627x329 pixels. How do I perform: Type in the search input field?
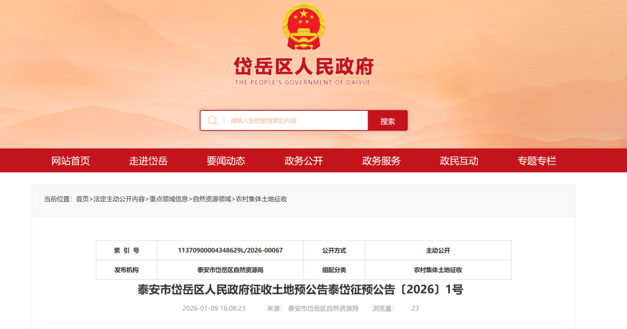point(296,121)
